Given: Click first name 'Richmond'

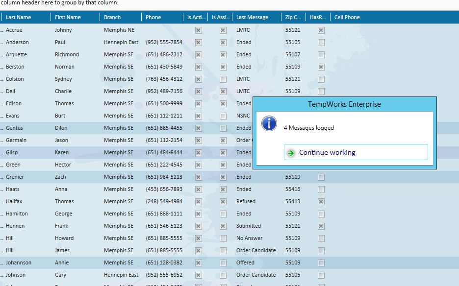Looking at the screenshot, I should [x=67, y=54].
